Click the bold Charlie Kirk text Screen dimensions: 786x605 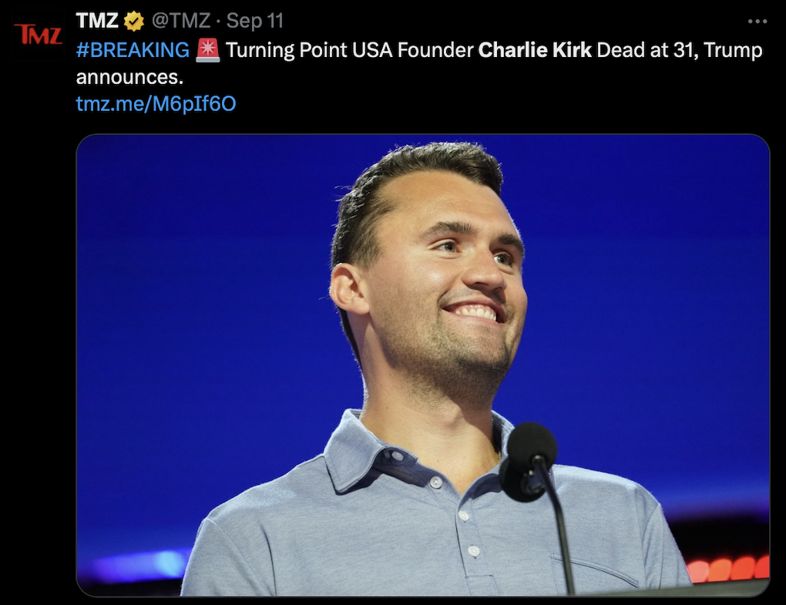click(x=535, y=50)
